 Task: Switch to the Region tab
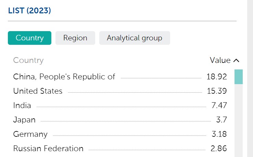[x=75, y=38]
